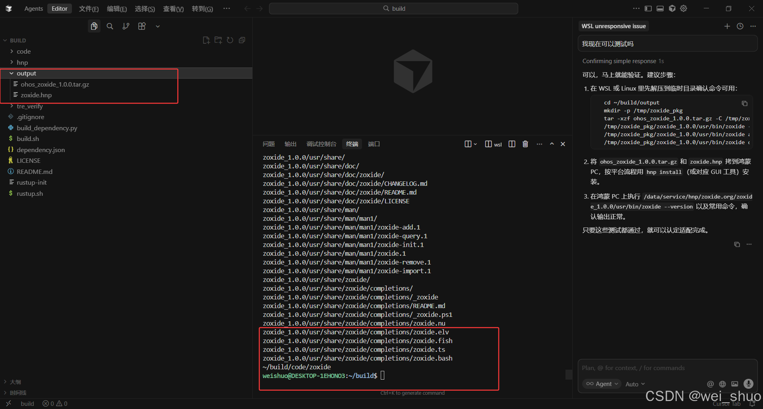Open the 查看(V) menu
This screenshot has height=409, width=763.
(173, 9)
